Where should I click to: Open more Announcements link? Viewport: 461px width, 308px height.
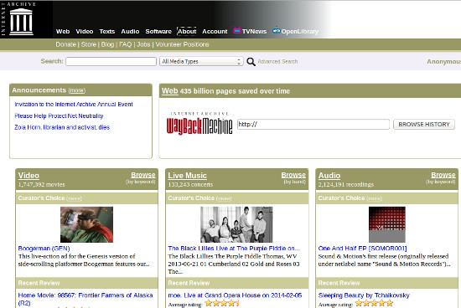(x=77, y=90)
